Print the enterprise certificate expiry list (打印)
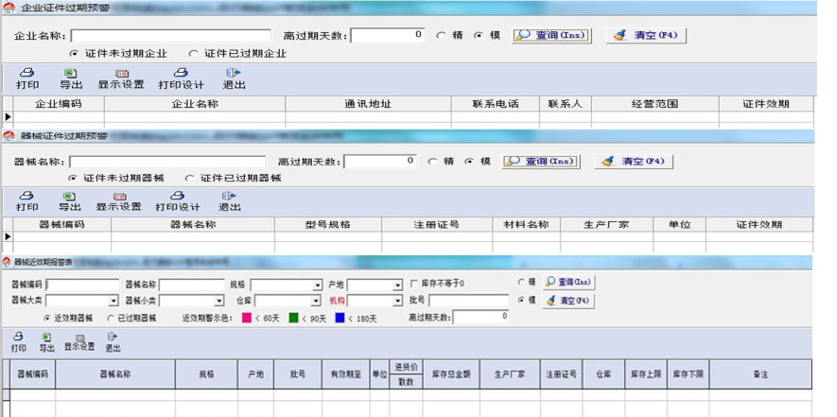837x417 pixels. (x=27, y=78)
